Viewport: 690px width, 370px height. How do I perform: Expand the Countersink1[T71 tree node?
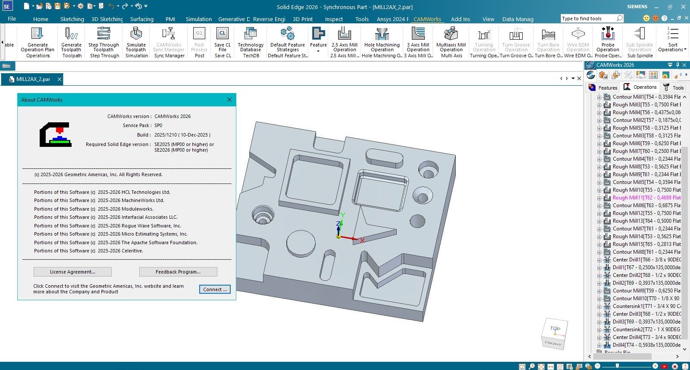pos(599,307)
